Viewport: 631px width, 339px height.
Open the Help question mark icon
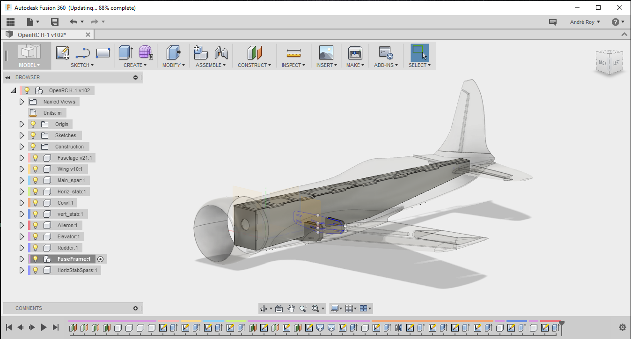click(616, 22)
